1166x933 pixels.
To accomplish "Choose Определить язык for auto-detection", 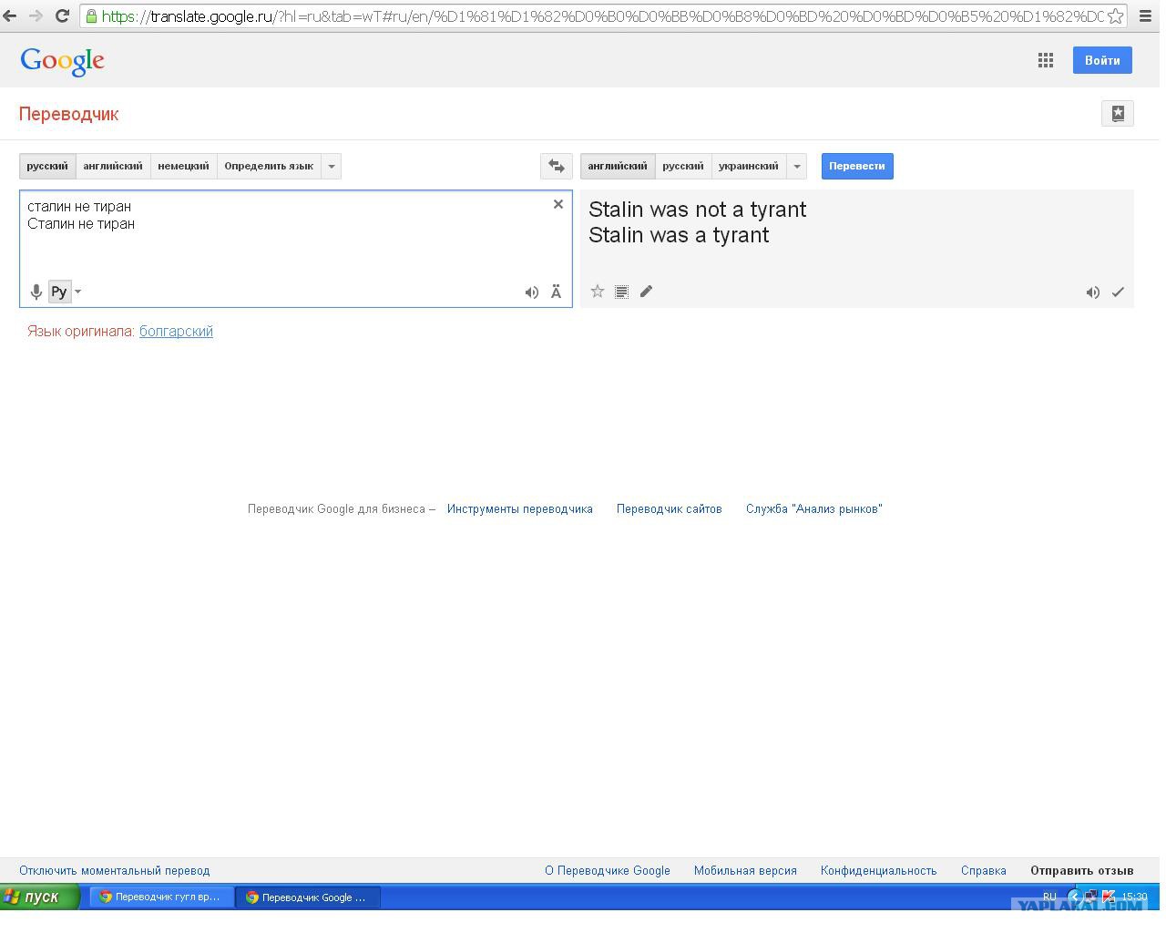I will 269,166.
